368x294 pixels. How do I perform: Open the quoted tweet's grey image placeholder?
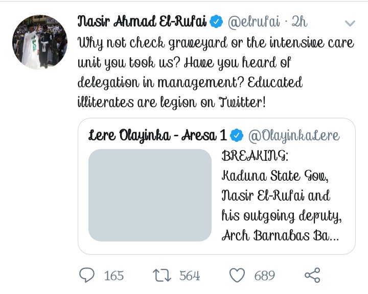click(x=150, y=195)
